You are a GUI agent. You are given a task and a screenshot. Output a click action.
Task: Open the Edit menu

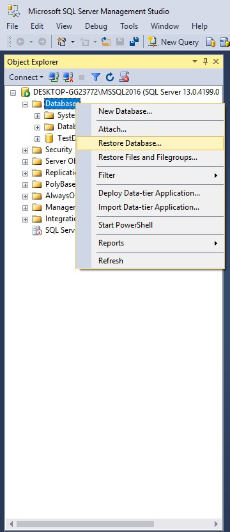[37, 26]
